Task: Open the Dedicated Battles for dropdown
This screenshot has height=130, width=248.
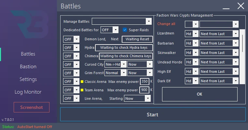Action: tap(109, 30)
